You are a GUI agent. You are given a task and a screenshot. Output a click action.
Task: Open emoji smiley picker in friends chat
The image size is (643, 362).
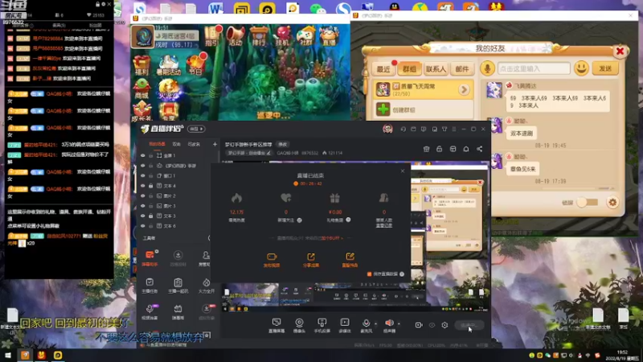(581, 68)
